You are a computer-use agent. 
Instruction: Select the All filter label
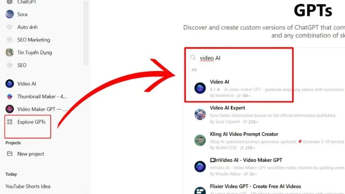point(194,69)
